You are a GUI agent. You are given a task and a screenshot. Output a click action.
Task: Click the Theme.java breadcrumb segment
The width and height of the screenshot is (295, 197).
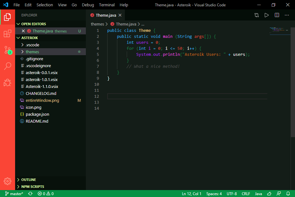point(126,24)
